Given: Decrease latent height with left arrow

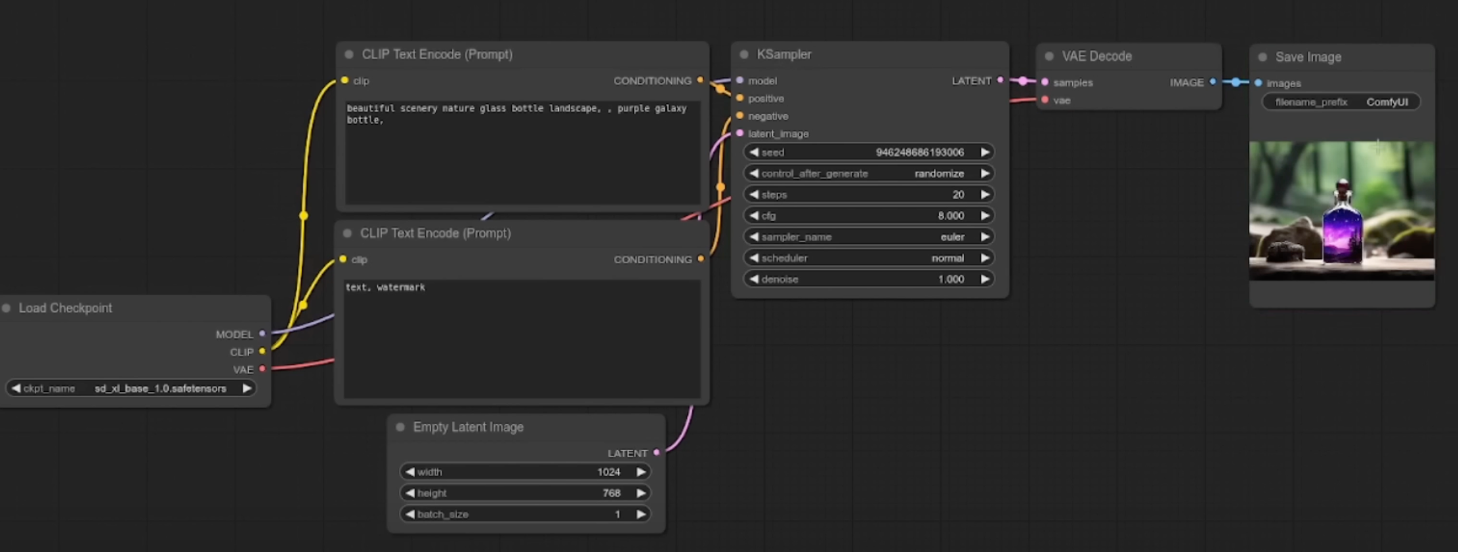Looking at the screenshot, I should [x=410, y=493].
